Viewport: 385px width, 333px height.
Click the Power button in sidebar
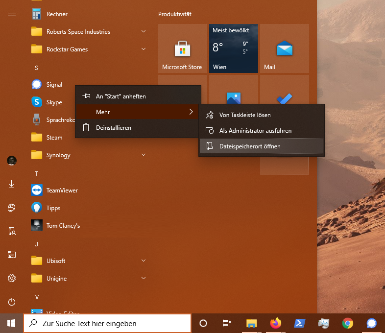click(12, 302)
